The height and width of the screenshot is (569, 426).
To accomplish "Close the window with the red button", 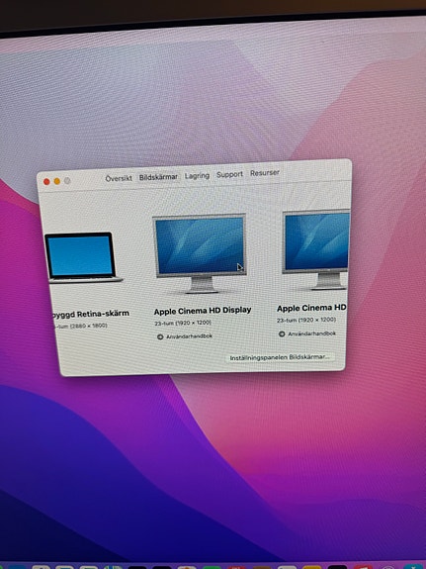I will coord(46,182).
